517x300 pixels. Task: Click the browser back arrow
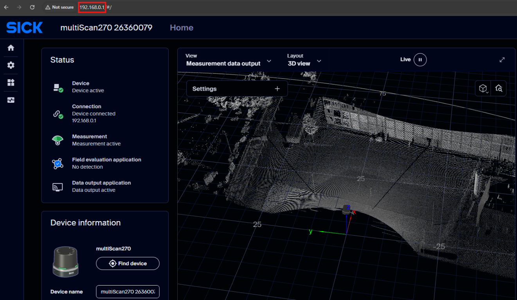(x=6, y=7)
